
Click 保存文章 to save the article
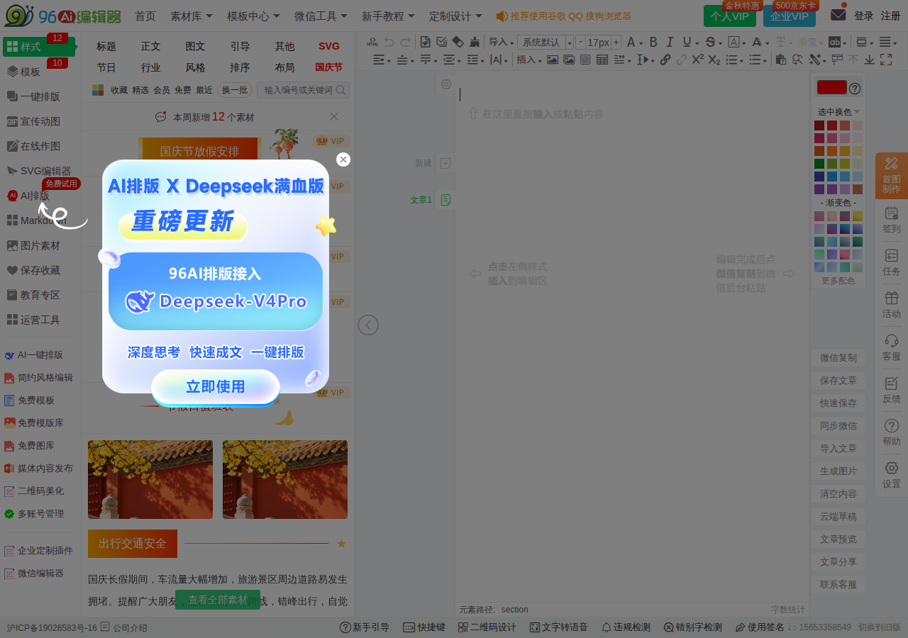(x=838, y=381)
